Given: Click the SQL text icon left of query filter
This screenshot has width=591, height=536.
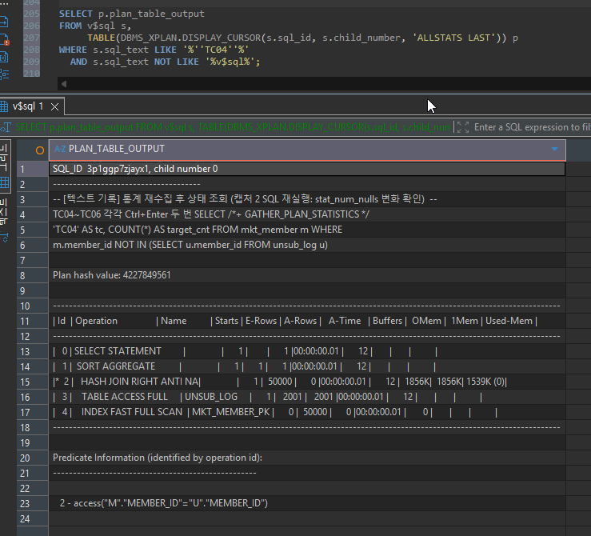Looking at the screenshot, I should [6, 127].
